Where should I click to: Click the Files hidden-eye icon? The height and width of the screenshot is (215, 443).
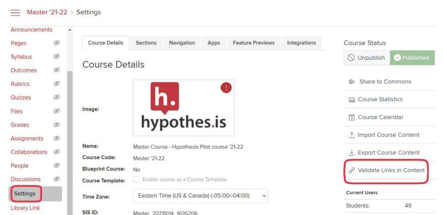pyautogui.click(x=57, y=111)
